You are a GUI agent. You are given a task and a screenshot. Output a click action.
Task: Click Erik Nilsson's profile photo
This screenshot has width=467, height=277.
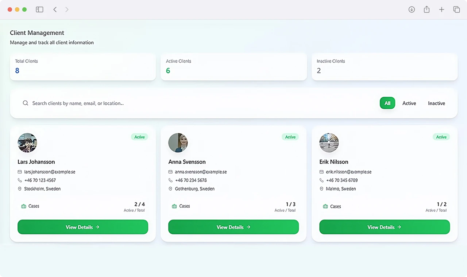(329, 143)
